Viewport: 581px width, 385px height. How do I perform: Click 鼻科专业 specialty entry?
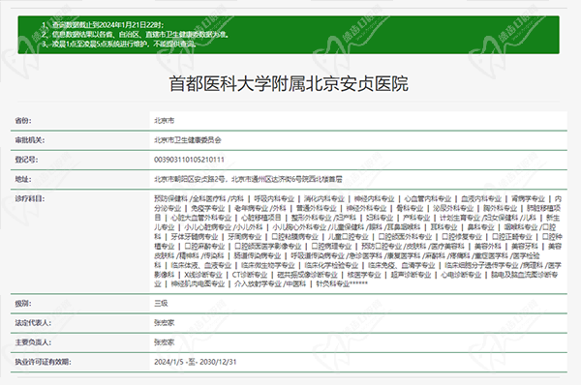480,227
